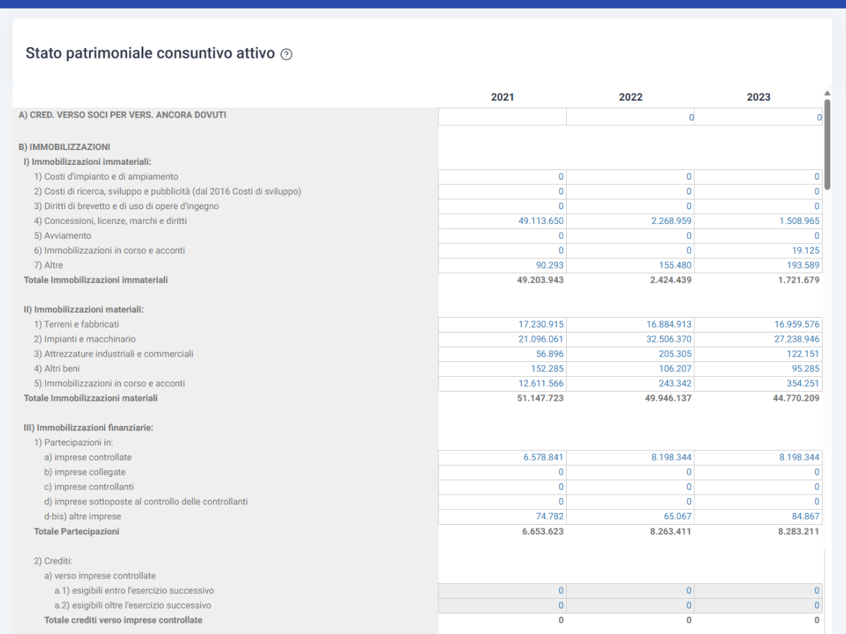Click total 2.424.439 in 2022 column
This screenshot has height=634, width=846.
pyautogui.click(x=672, y=280)
